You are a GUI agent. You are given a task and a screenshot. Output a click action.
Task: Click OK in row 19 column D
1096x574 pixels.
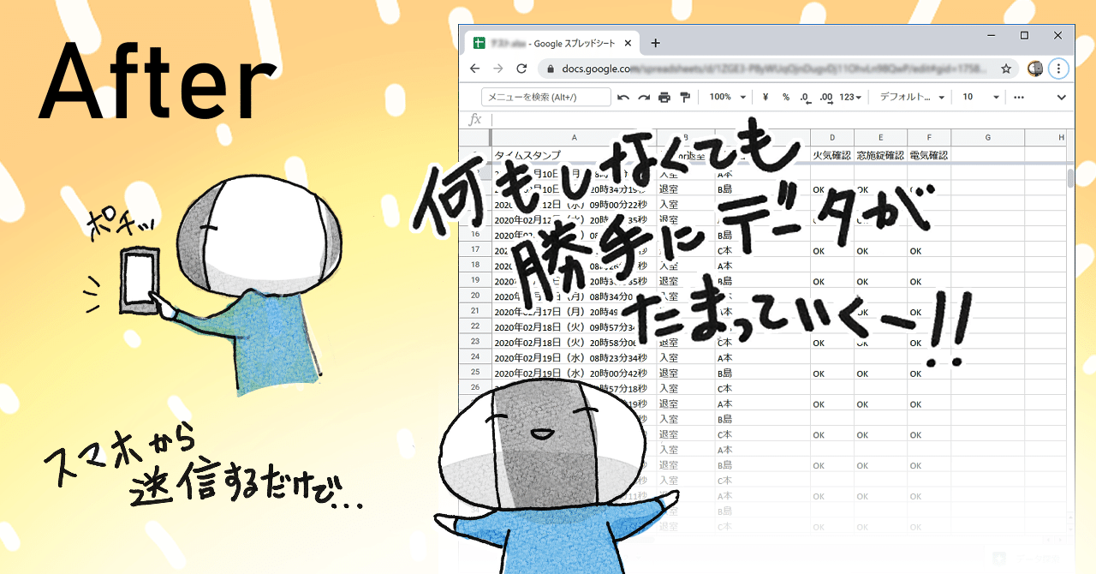832,282
